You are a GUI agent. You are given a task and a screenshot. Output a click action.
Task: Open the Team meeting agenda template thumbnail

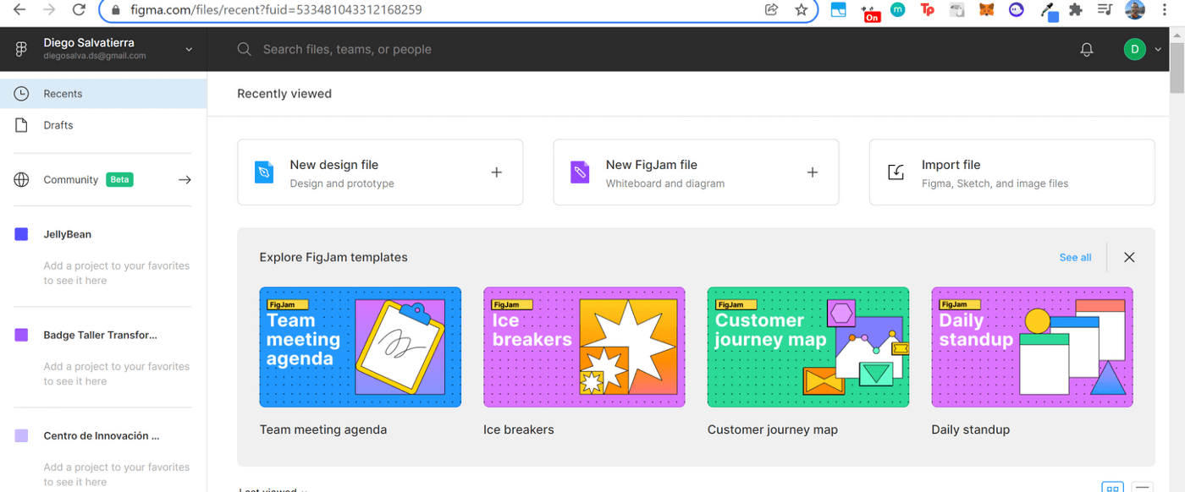point(361,347)
